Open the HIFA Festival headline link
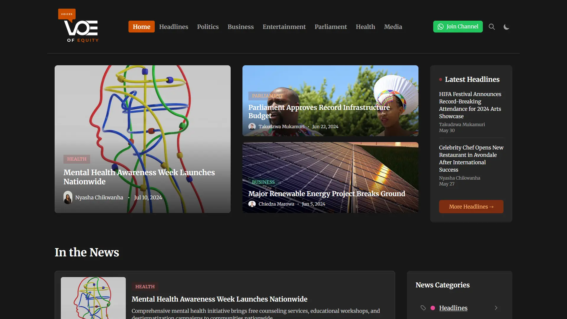This screenshot has width=567, height=319. [x=470, y=105]
